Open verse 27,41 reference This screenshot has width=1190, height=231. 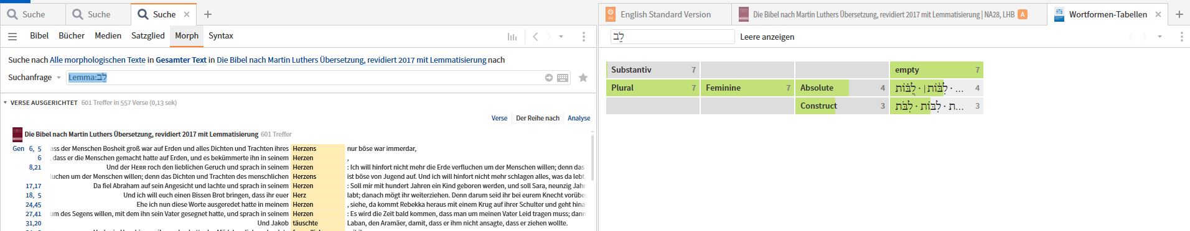(34, 214)
